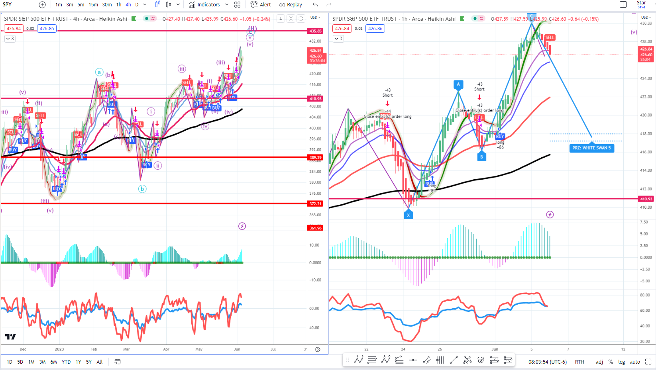Select the Fib retracement tool
656x370 pixels.
click(494, 360)
